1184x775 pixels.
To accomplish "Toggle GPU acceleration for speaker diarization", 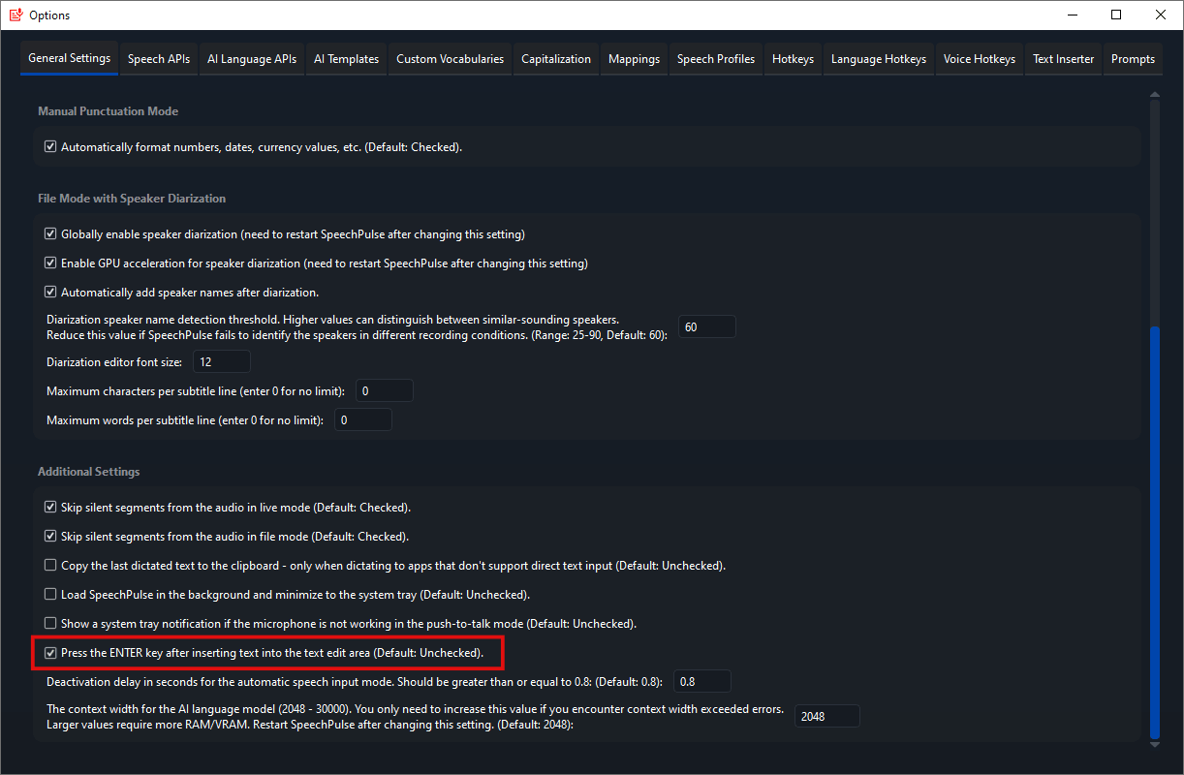I will [x=51, y=263].
